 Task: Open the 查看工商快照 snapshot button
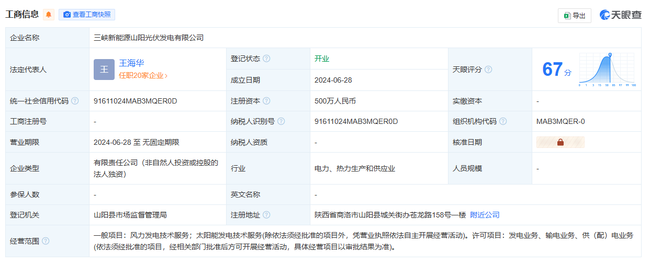click(x=87, y=15)
